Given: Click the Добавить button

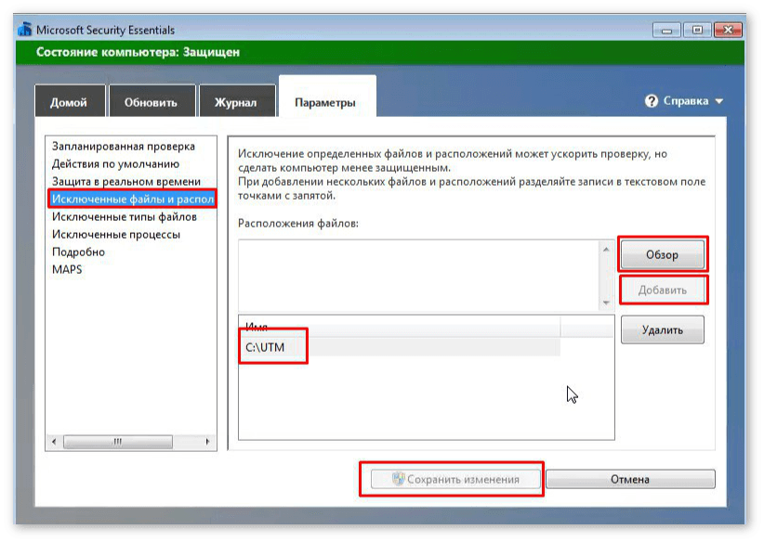Looking at the screenshot, I should (x=663, y=290).
